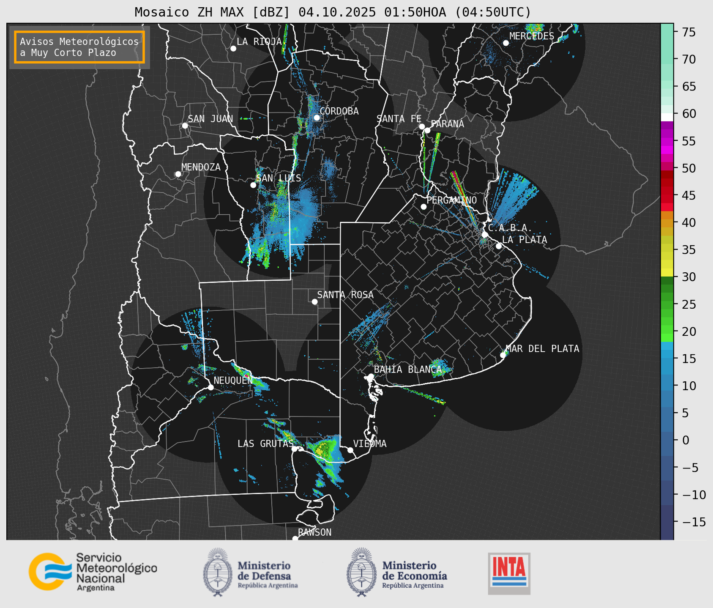Image resolution: width=713 pixels, height=608 pixels.
Task: Select the LAS GRUTAS city marker
Action: pyautogui.click(x=295, y=449)
